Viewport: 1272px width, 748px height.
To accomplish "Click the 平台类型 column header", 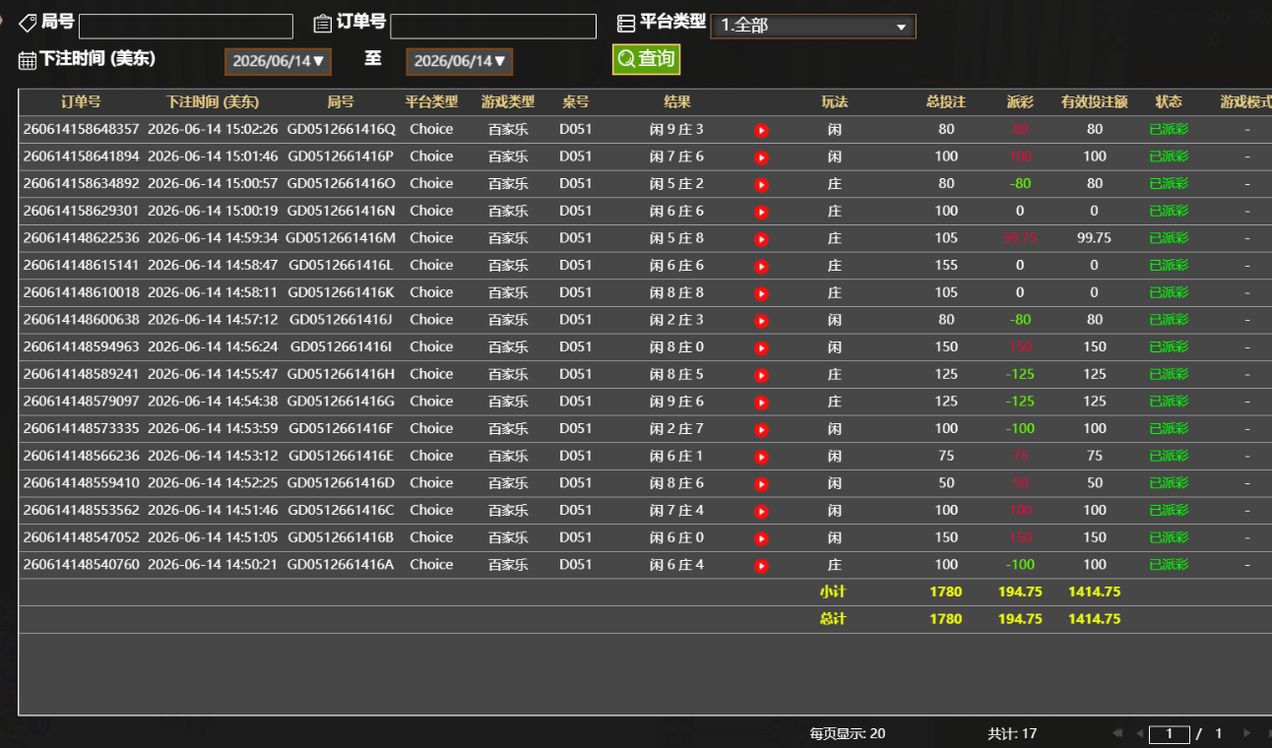I will point(431,102).
